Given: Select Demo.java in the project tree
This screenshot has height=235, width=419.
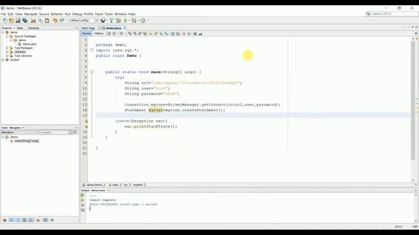Looking at the screenshot, I should pyautogui.click(x=29, y=44).
